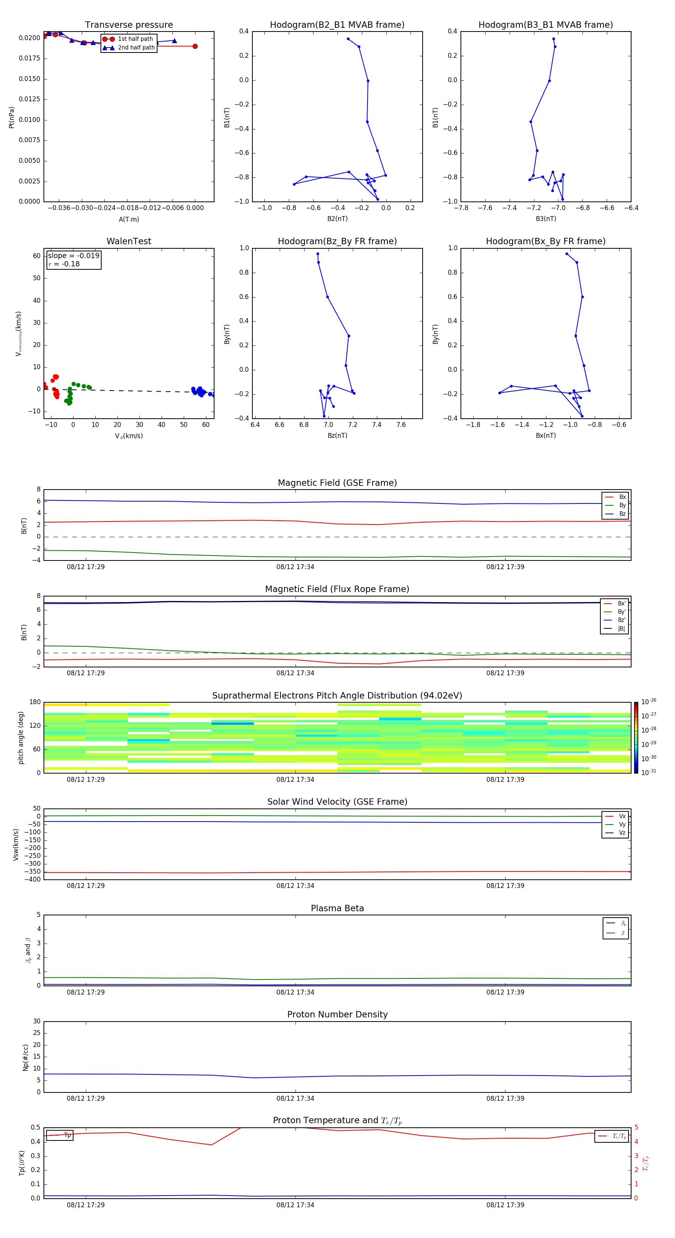Click the "Tp(10^6K)" y-axis label
The image size is (675, 1238).
(x=22, y=1163)
